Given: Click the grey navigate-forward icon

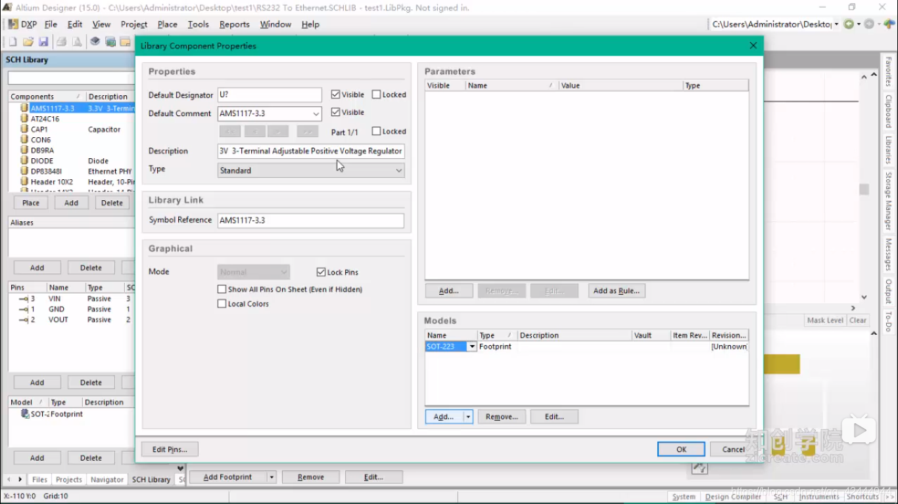Looking at the screenshot, I should (869, 24).
